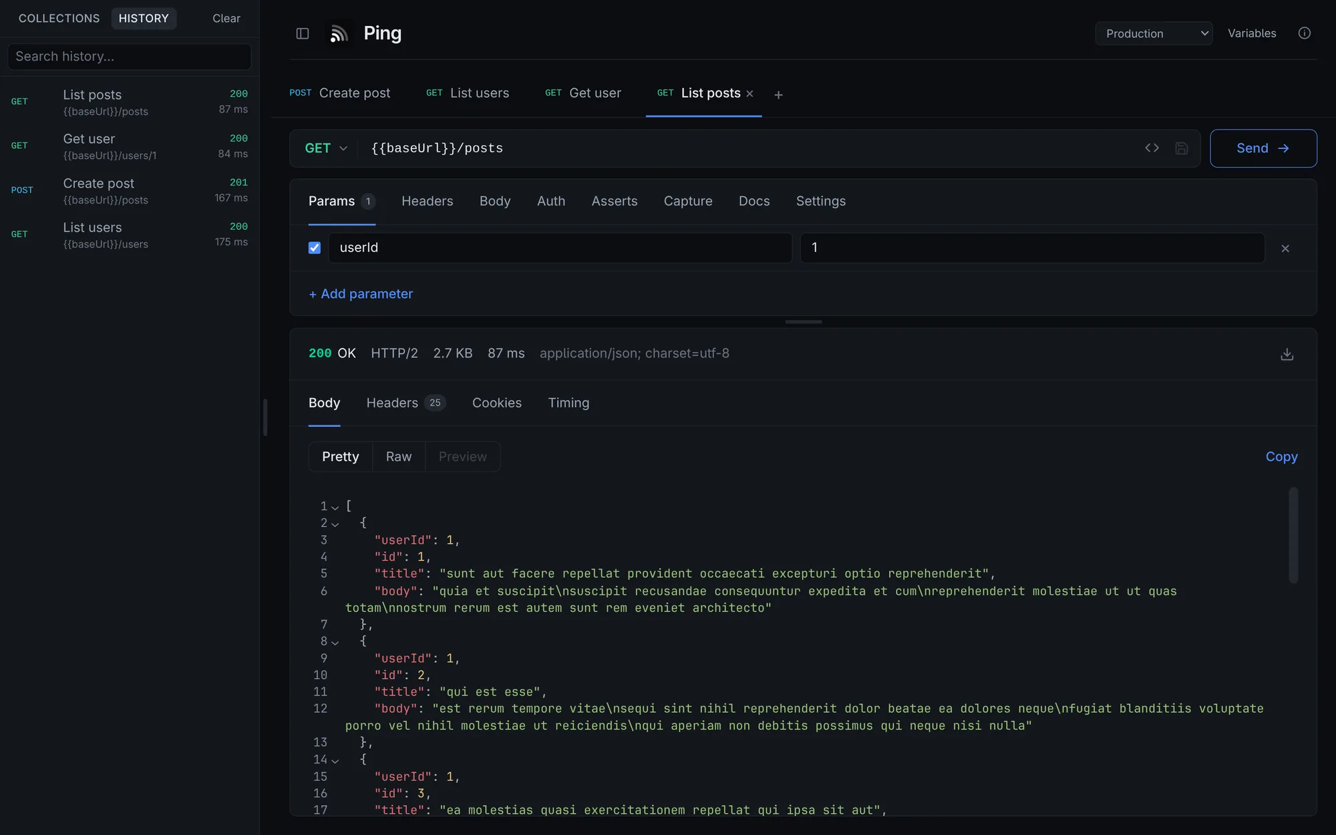Open Get user history entry
The image size is (1336, 835).
click(x=130, y=146)
